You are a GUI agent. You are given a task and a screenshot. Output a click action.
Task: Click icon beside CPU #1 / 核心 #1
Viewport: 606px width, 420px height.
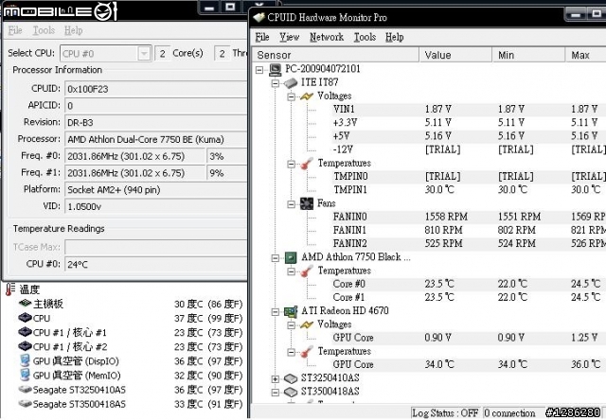coord(26,332)
